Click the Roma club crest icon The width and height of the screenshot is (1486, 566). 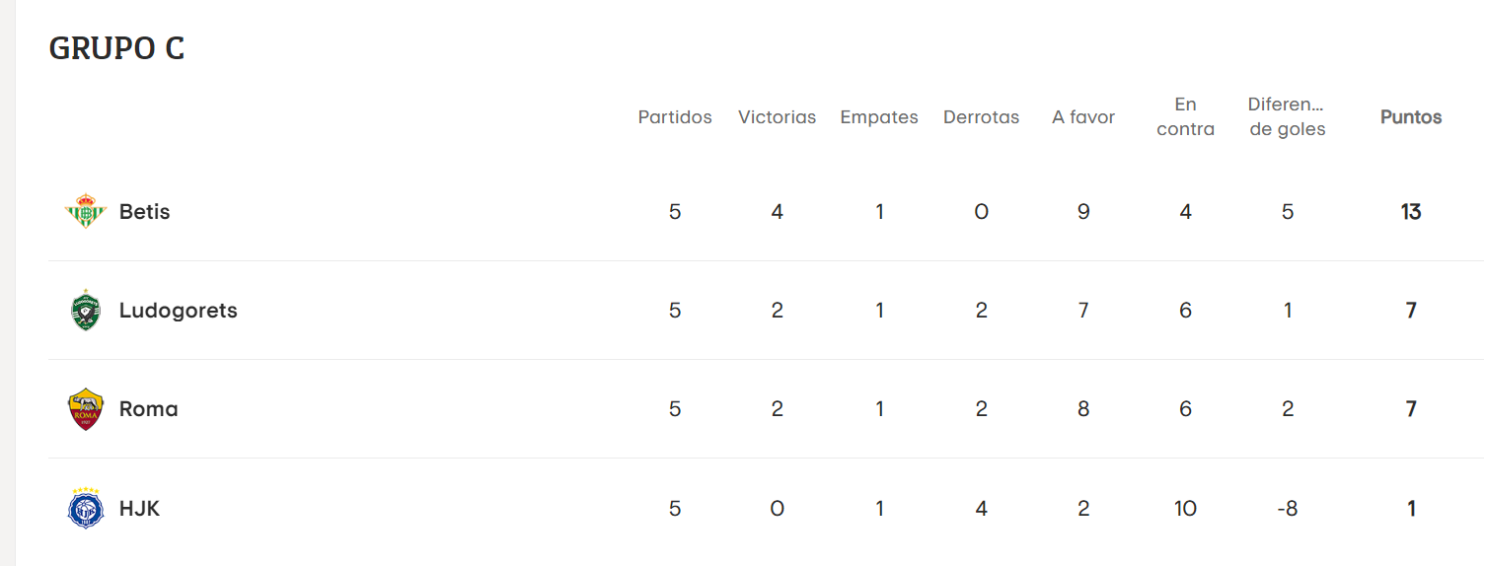[x=86, y=409]
